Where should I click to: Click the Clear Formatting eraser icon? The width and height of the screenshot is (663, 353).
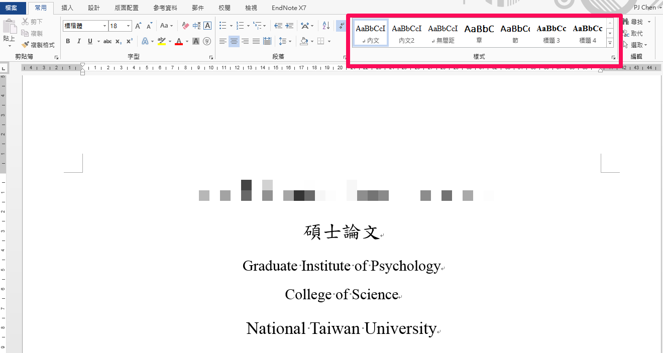185,26
